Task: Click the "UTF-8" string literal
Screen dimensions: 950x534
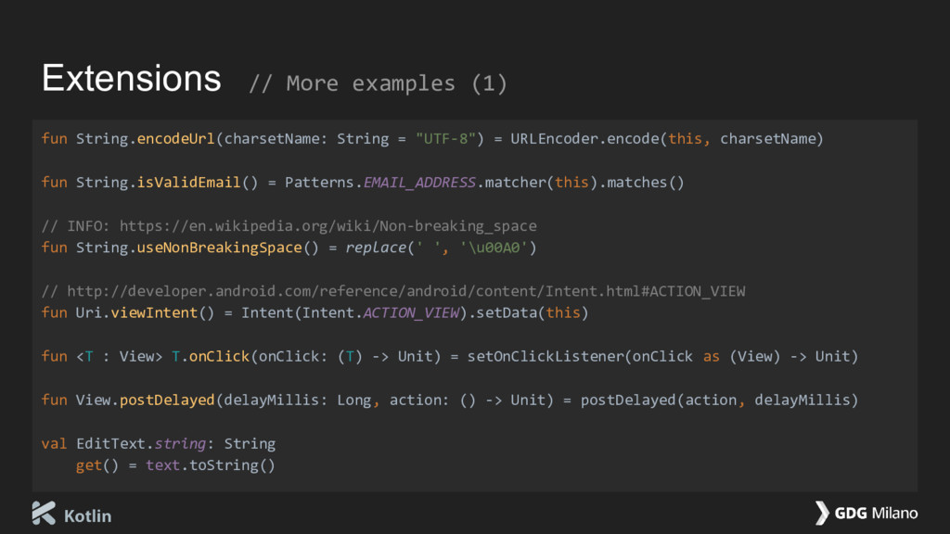Action: (445, 139)
